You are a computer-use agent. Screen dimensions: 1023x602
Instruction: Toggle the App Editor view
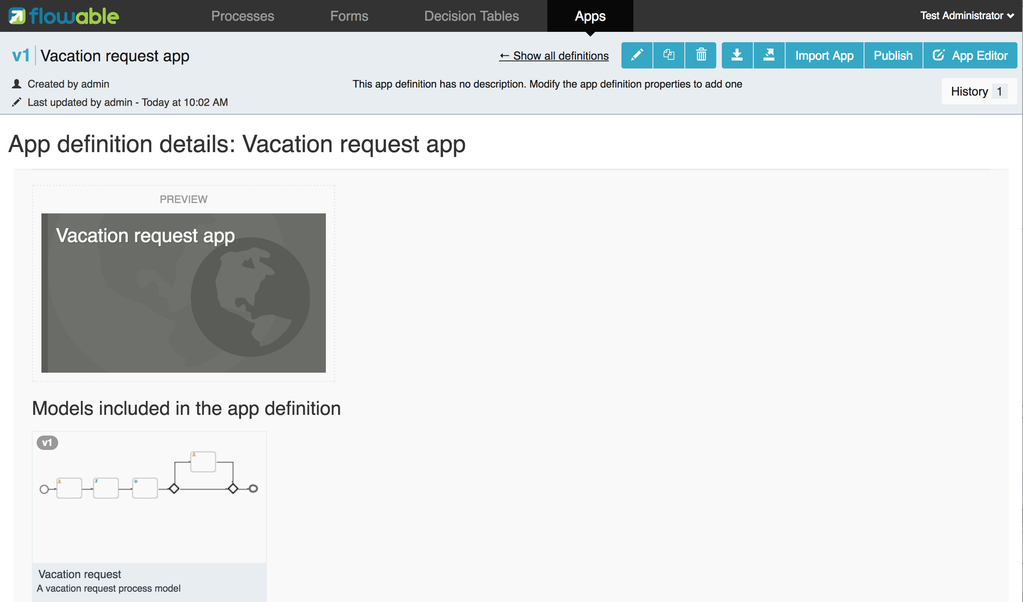click(970, 55)
